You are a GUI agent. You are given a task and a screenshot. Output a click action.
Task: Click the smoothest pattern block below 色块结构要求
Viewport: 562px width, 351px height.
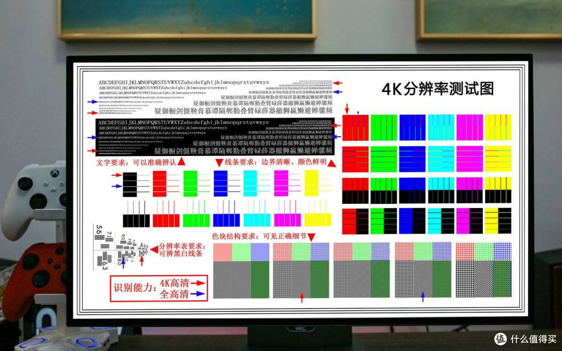tap(241, 271)
